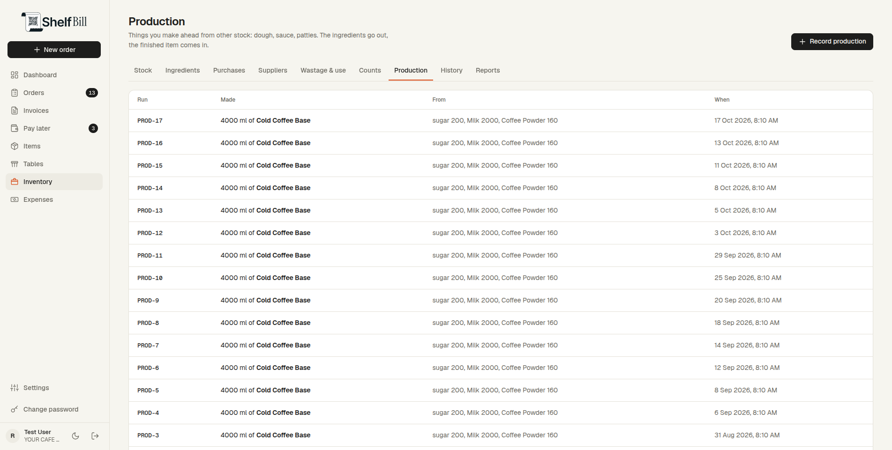The width and height of the screenshot is (892, 450).
Task: Click the Pay later badge 3
Action: tap(93, 128)
